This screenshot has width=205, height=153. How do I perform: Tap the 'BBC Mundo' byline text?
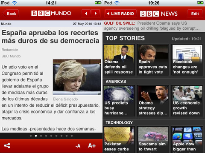(x=11, y=56)
